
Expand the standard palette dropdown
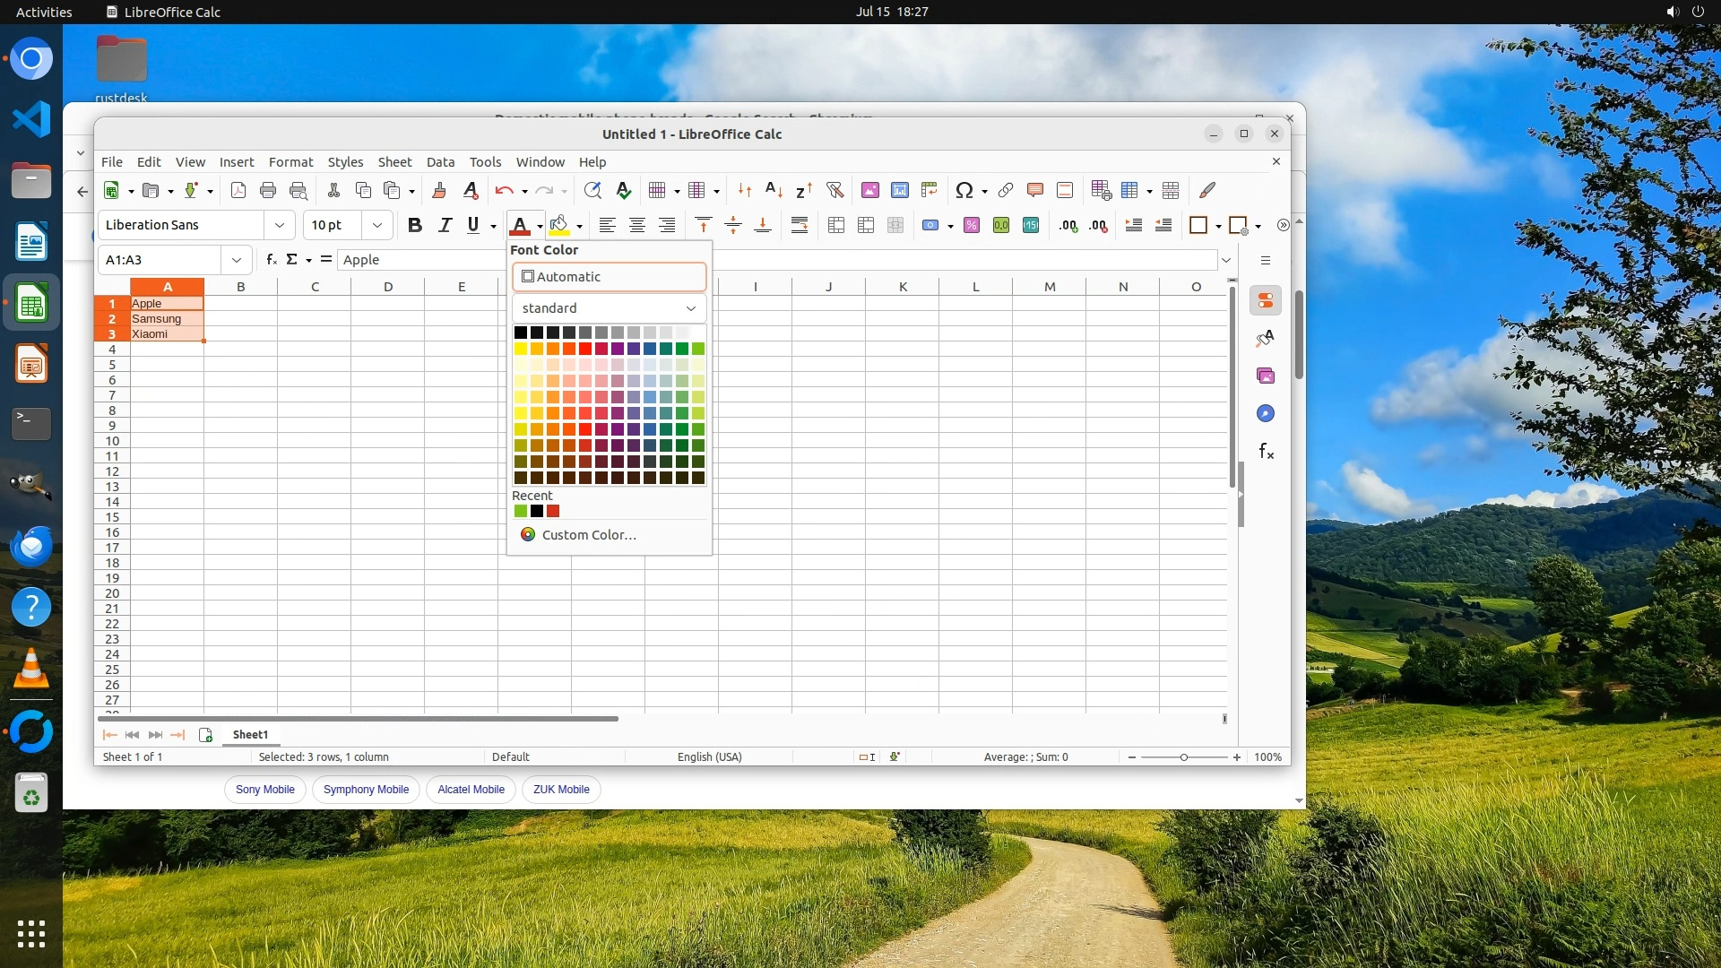(x=691, y=308)
